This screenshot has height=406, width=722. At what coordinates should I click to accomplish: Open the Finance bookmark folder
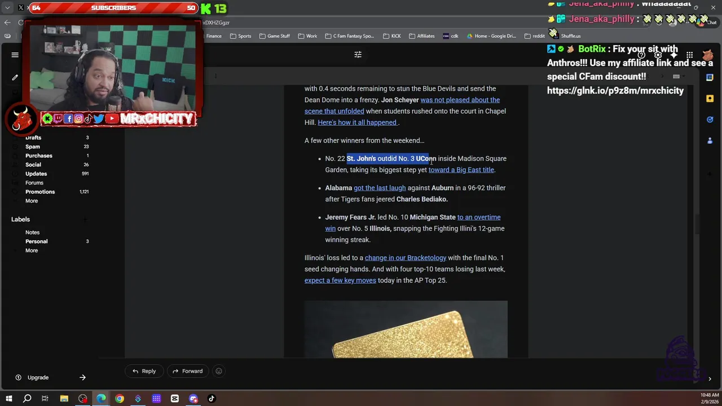point(214,36)
